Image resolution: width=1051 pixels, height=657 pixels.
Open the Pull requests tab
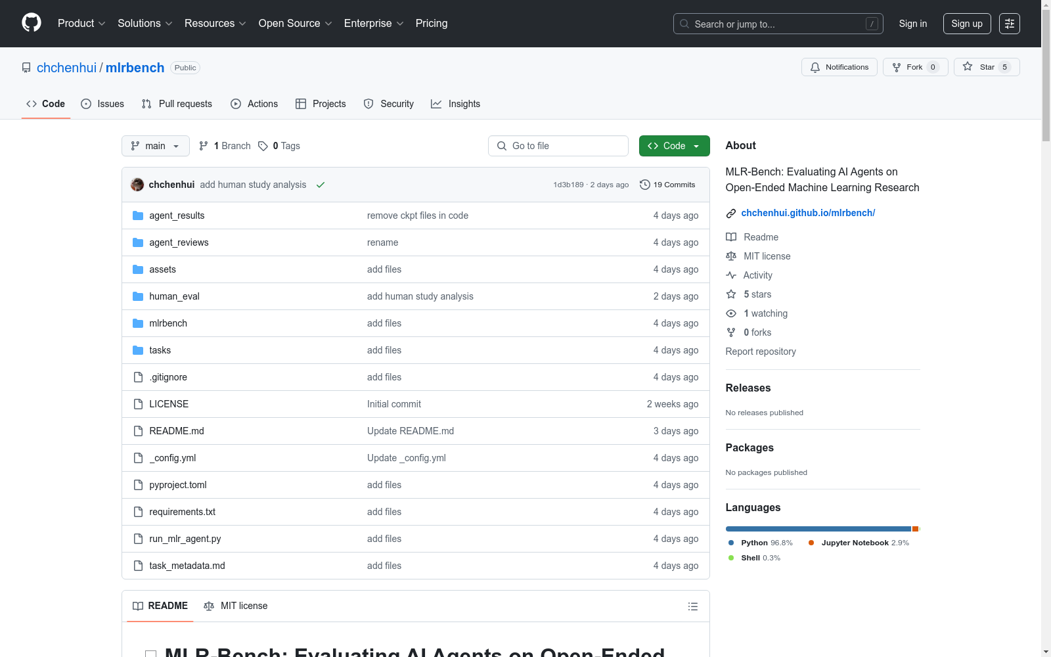177,104
